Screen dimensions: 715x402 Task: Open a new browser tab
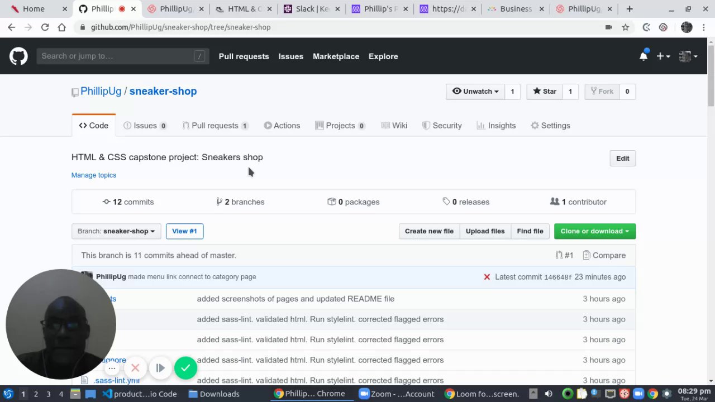pyautogui.click(x=630, y=9)
